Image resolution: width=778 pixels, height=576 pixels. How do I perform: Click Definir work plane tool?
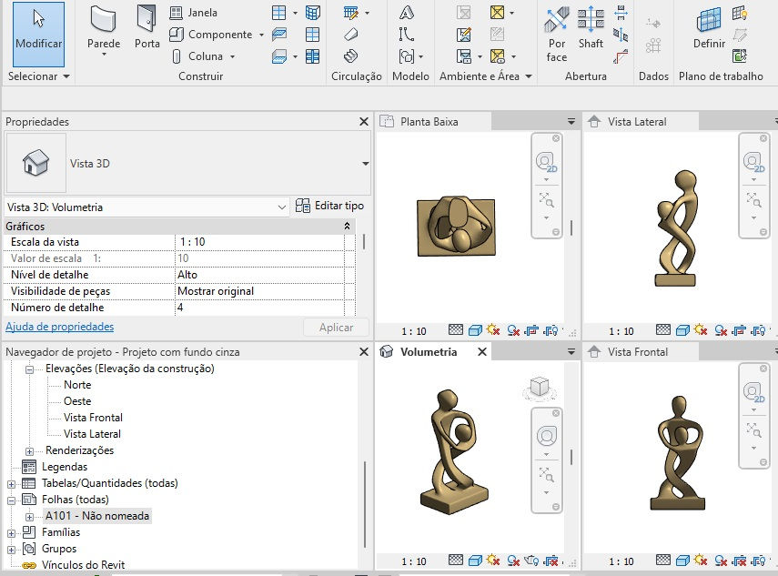(x=709, y=27)
